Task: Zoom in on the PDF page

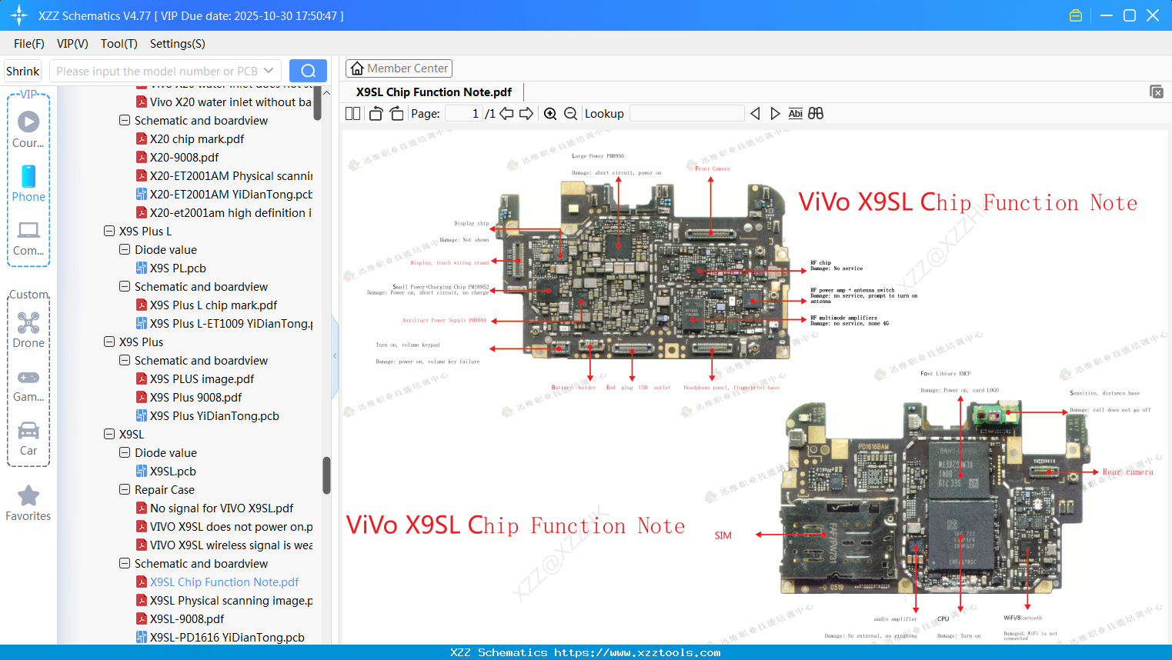Action: 550,113
